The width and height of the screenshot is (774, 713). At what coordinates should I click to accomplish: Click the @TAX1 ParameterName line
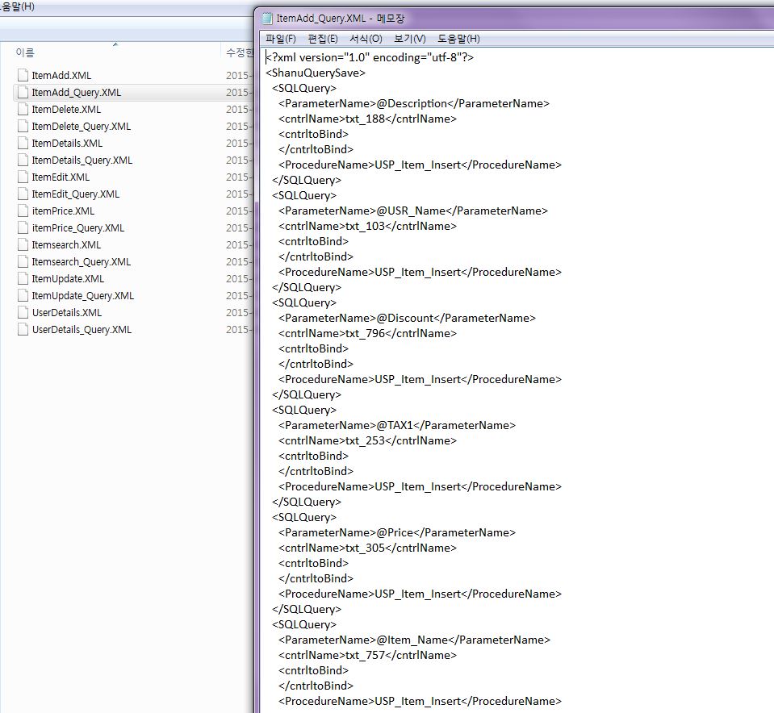pyautogui.click(x=397, y=425)
